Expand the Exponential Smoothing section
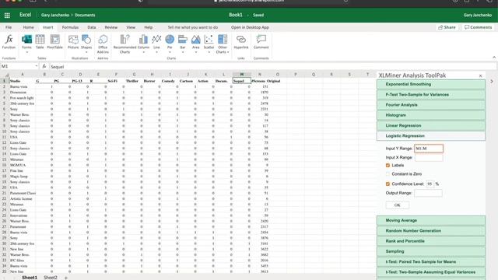This screenshot has height=280, width=498. click(431, 85)
